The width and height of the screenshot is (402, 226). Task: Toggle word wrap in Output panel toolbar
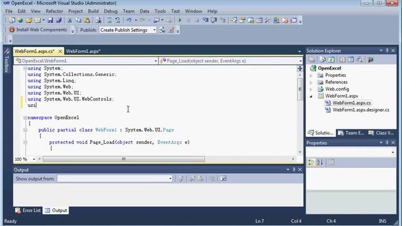pyautogui.click(x=223, y=178)
